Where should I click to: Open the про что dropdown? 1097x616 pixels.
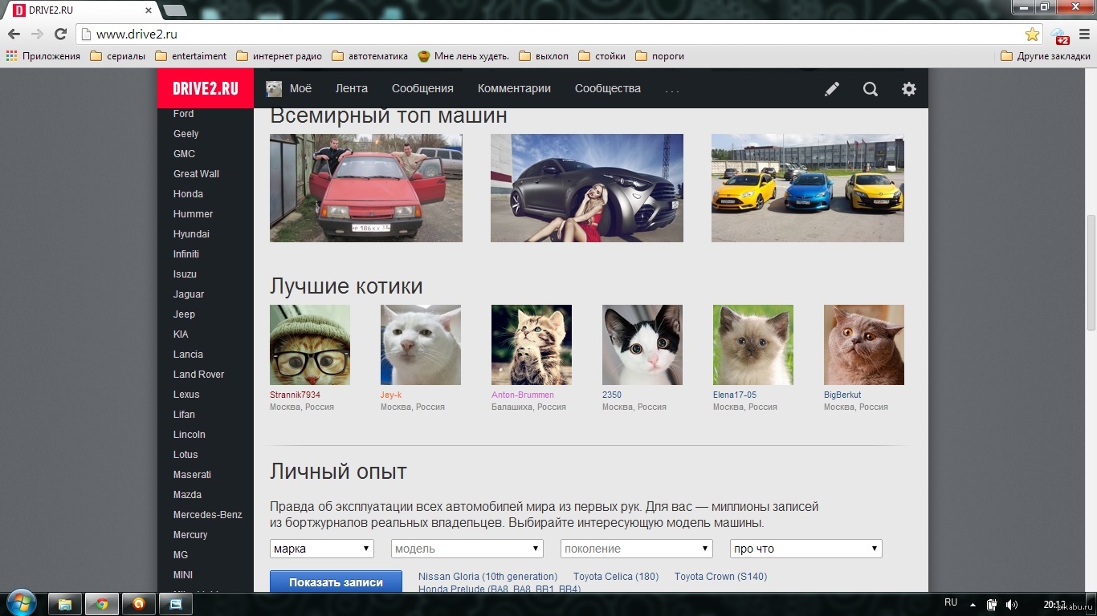805,549
